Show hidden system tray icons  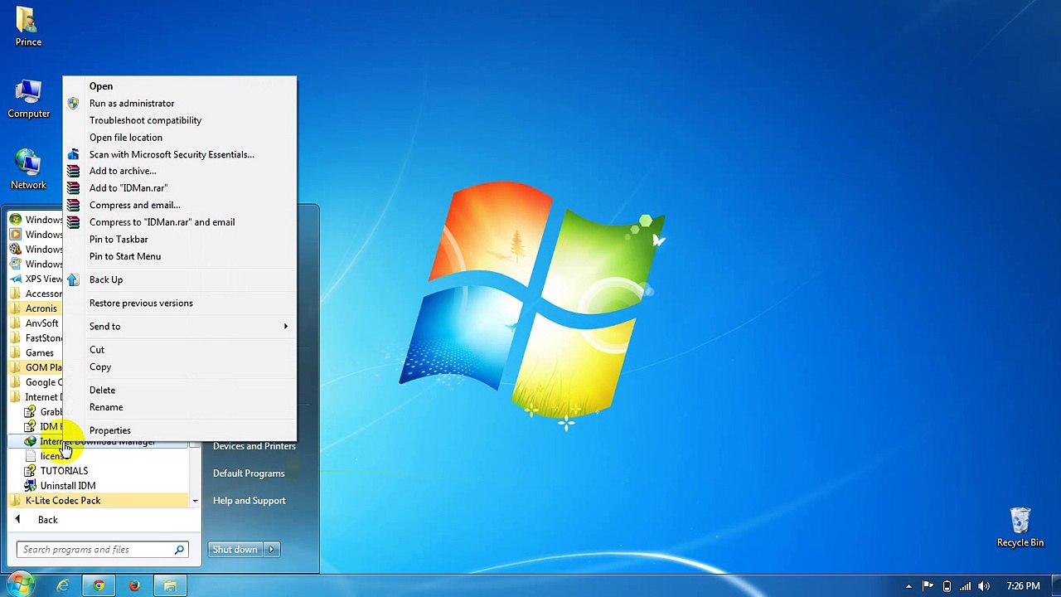pyautogui.click(x=908, y=586)
